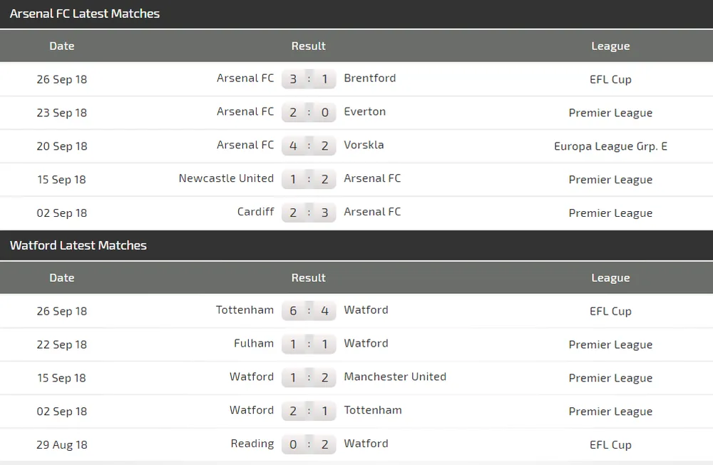Select the Brentford team name
Viewport: 713px width, 465px height.
(x=369, y=78)
